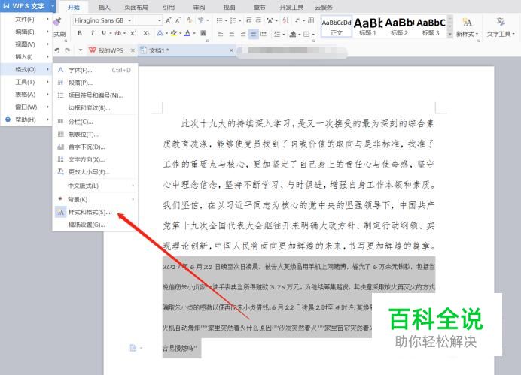Viewport: 521px width, 375px height.
Task: Switch to the 插入 ribbon tab
Action: pyautogui.click(x=105, y=7)
